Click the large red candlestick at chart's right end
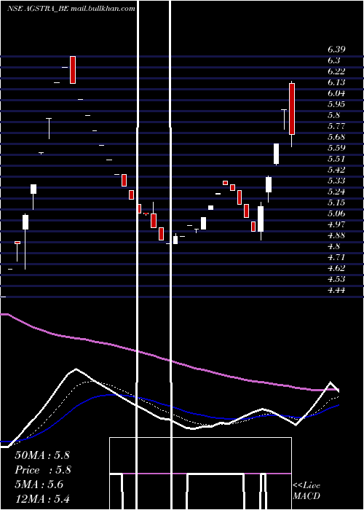Viewport: 364px width, 510px height. click(x=292, y=109)
